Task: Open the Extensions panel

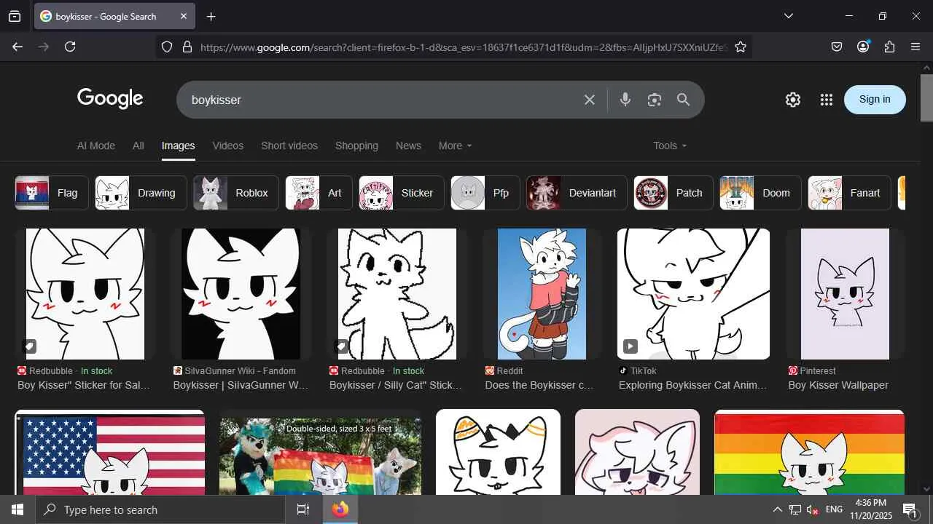Action: coord(889,47)
